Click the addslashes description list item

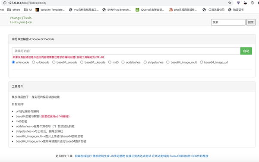[45, 126]
